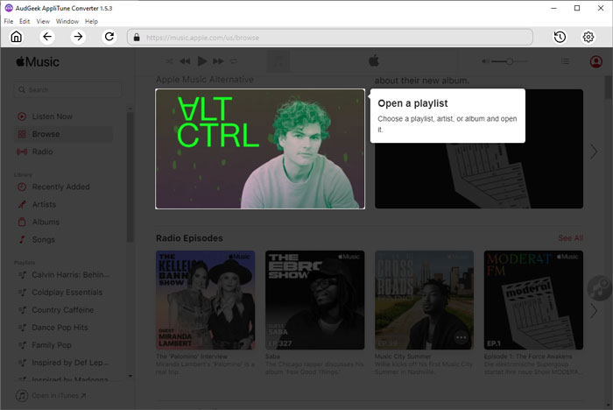Screen dimensions: 613x410
Task: Open the account profile icon
Action: tap(595, 61)
